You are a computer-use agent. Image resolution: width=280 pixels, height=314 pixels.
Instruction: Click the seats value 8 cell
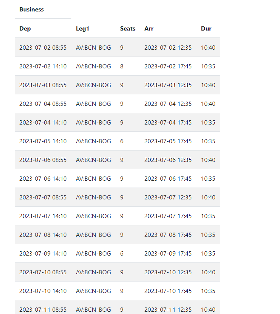point(122,66)
